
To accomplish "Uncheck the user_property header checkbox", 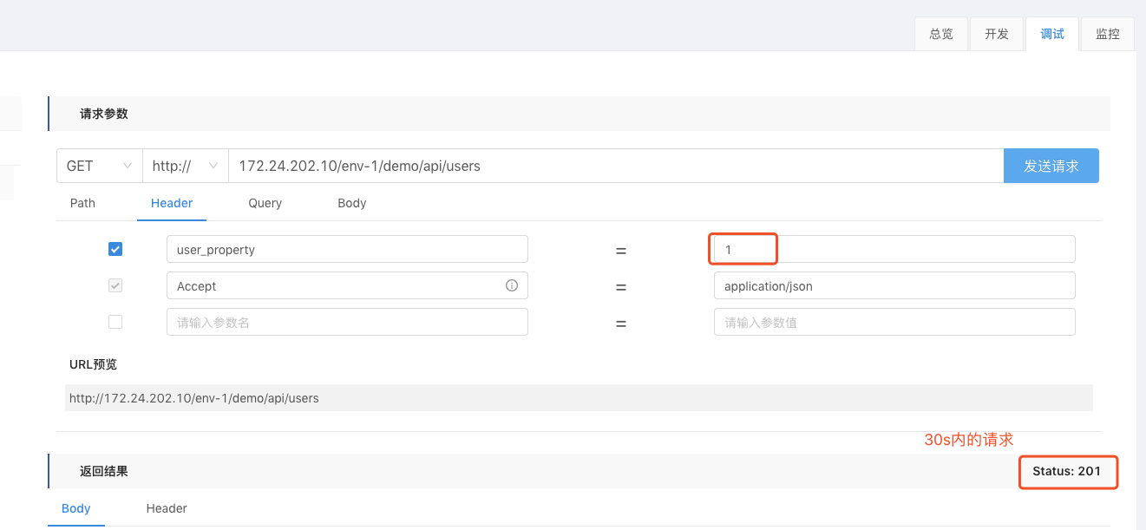I will (x=115, y=249).
